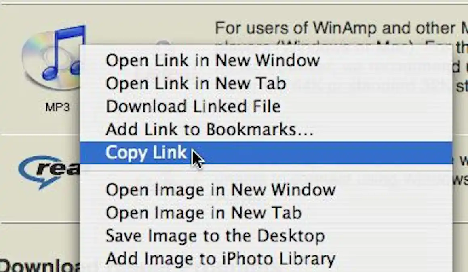Choose Open Image in New Window
This screenshot has height=272, width=468.
[220, 189]
